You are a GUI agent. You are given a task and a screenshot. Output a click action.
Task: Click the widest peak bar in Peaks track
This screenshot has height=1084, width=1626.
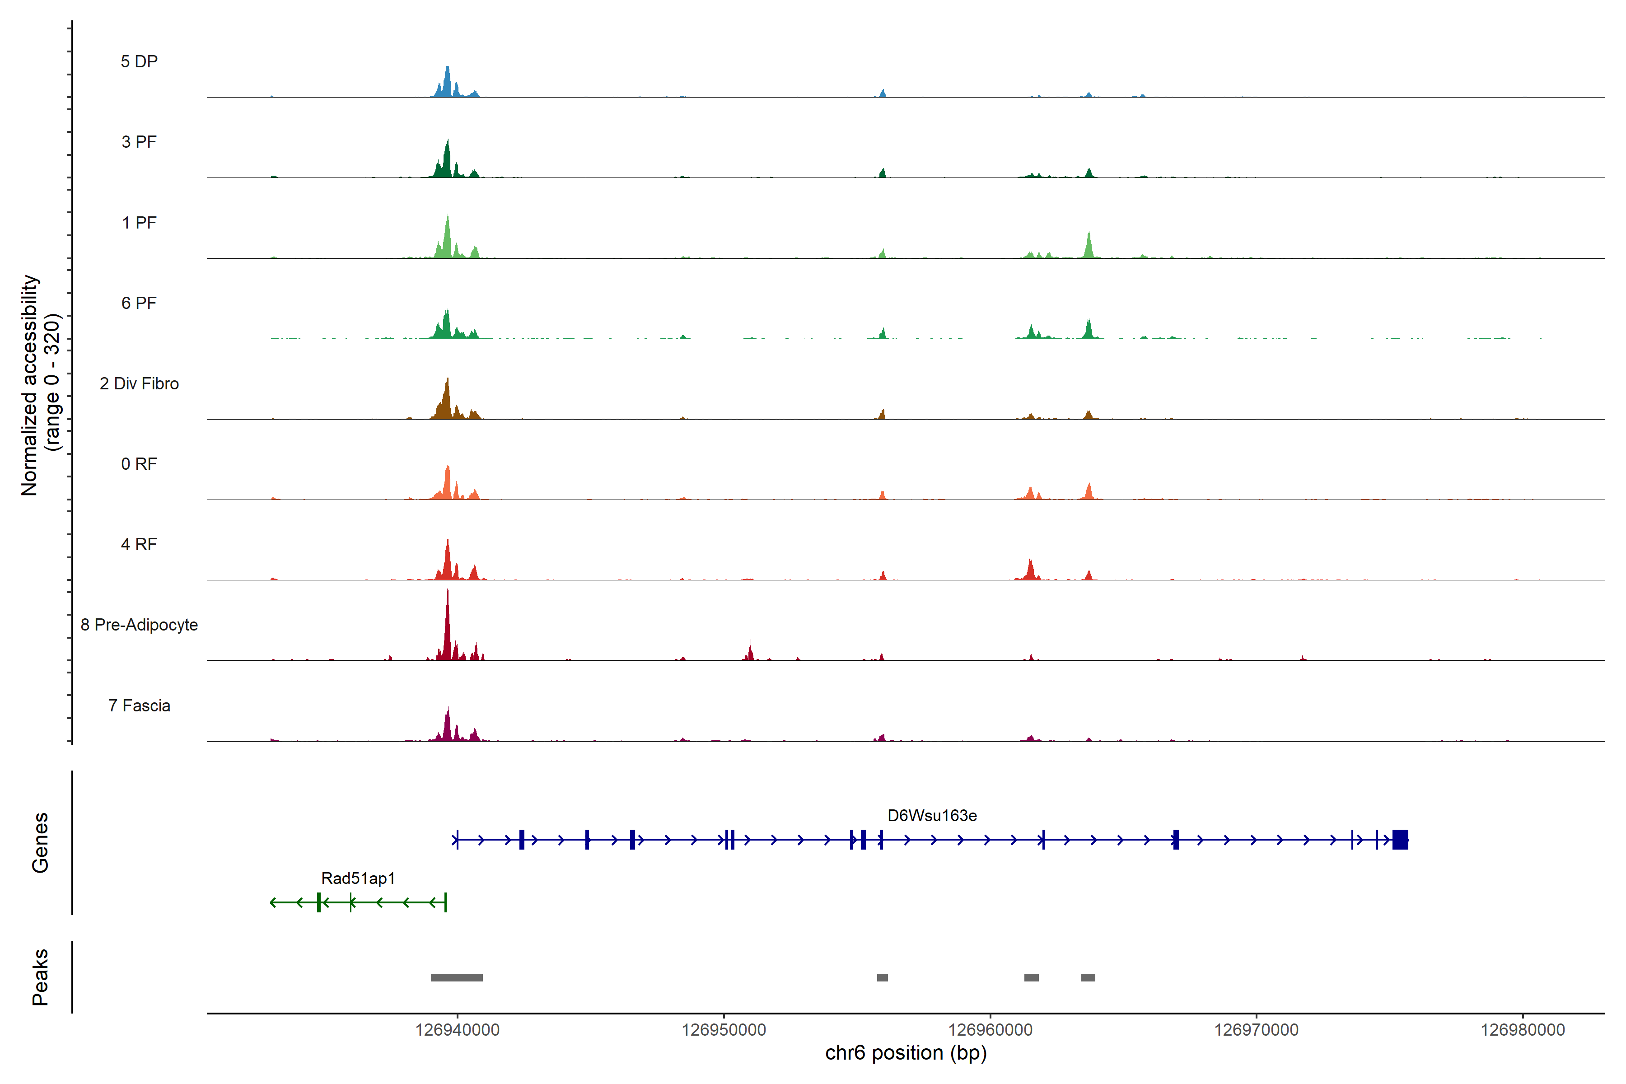(x=456, y=977)
